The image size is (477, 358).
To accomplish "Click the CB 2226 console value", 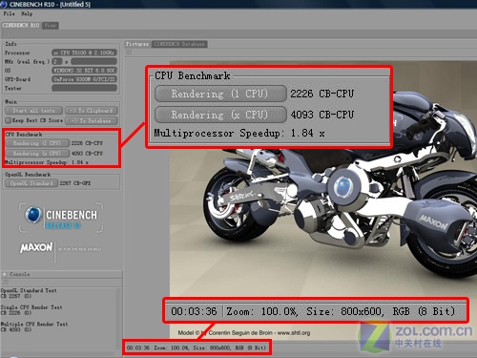I will pos(16,313).
